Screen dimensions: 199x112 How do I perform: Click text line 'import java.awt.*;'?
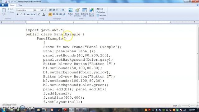(x=45, y=30)
